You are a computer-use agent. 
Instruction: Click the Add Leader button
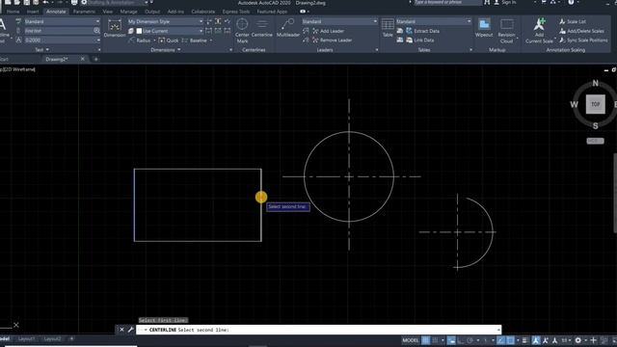click(328, 31)
